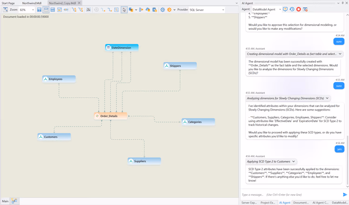Image resolution: width=349 pixels, height=205 pixels.
Task: Open the AI Agent C... bottom tab
Action: [x=320, y=203]
